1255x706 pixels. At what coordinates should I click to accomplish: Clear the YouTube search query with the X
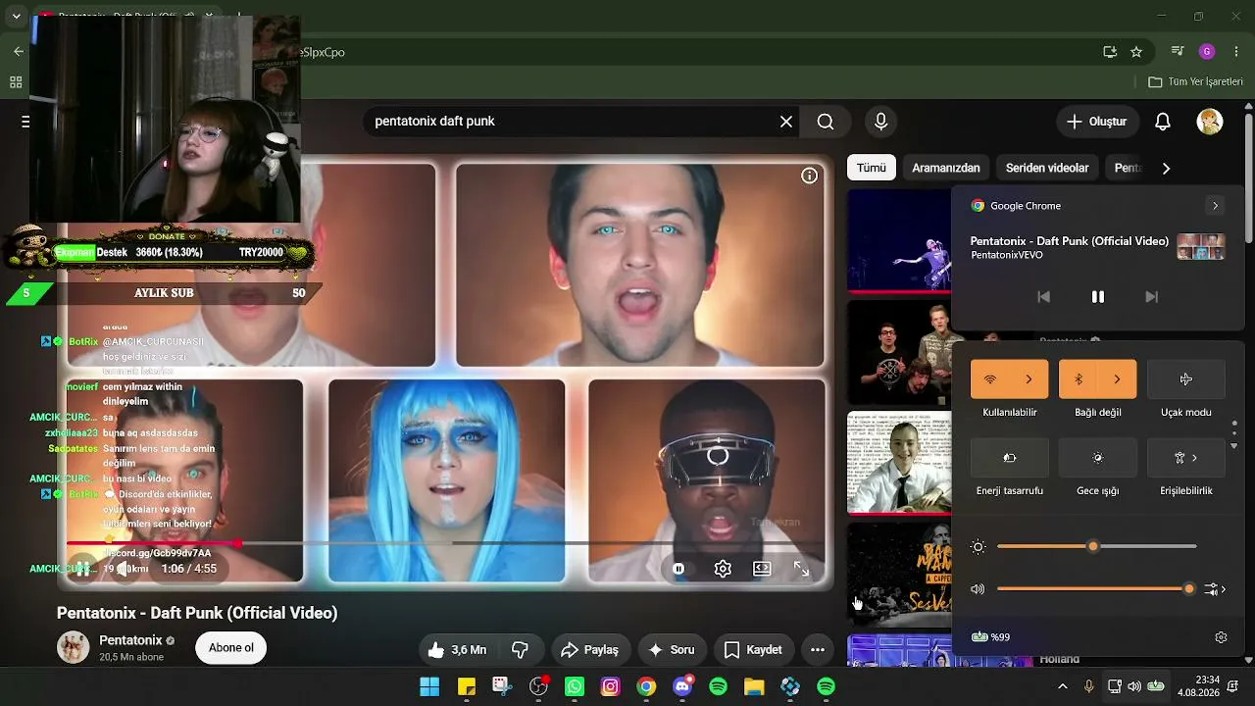click(786, 122)
